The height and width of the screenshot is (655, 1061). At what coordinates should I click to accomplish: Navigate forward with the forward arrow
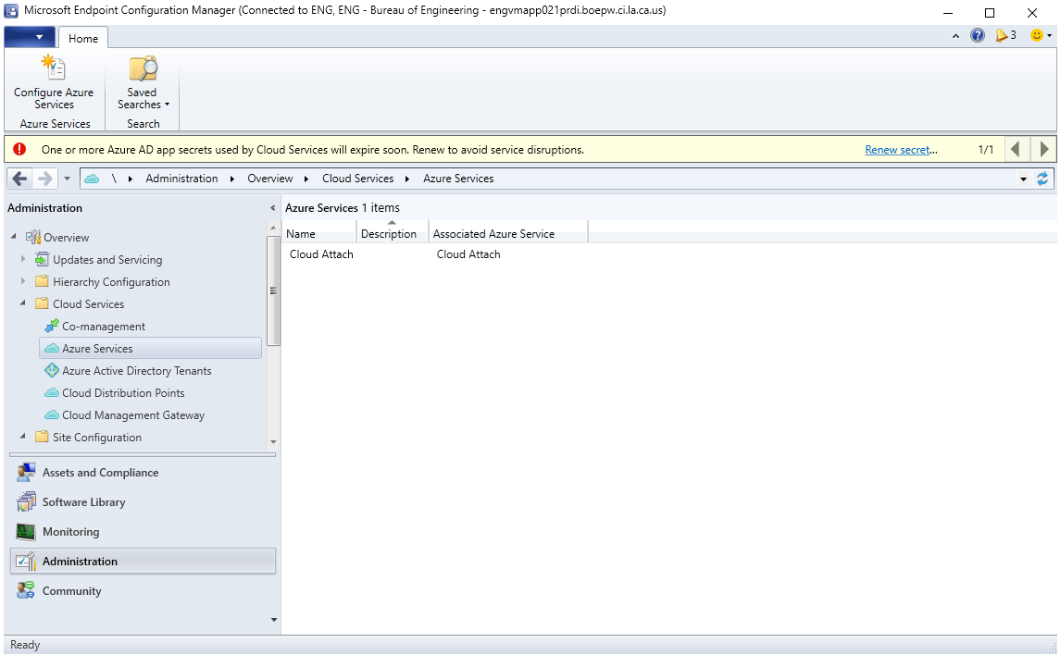pos(44,179)
